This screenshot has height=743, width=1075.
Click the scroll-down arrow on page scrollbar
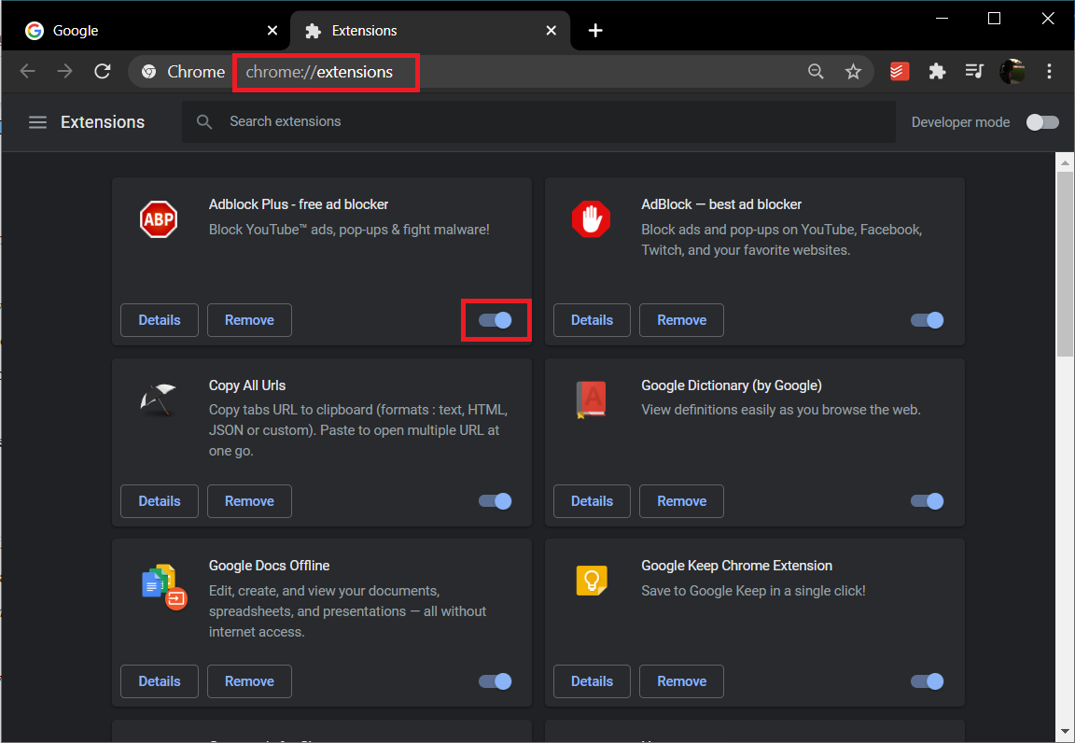(x=1065, y=731)
